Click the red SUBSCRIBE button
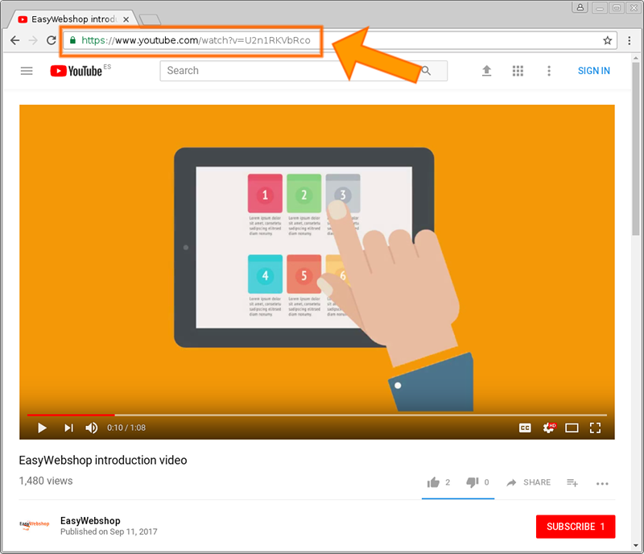 [576, 527]
